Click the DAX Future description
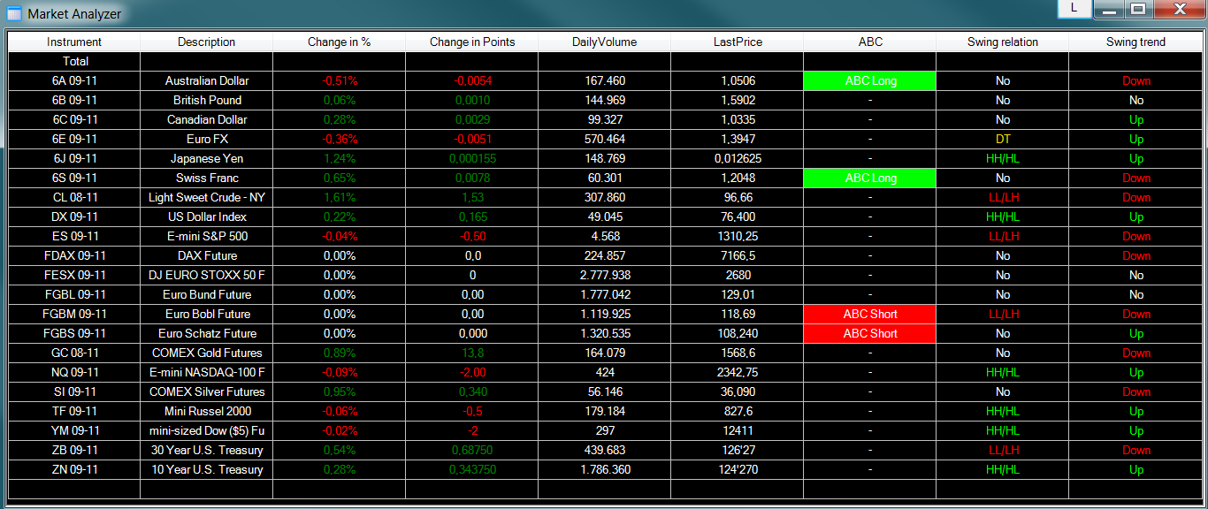 click(207, 255)
